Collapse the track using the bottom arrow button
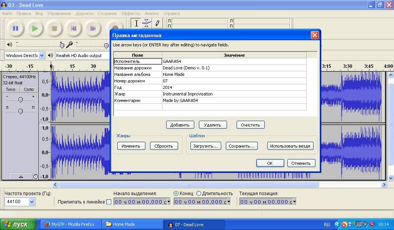394x230 pixels. (21, 177)
